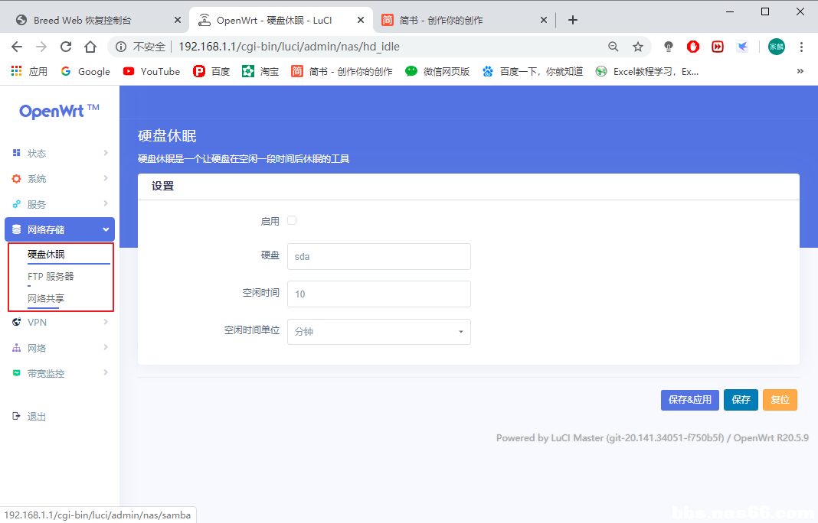Click the browser home icon
Screen dimensions: 818x523
click(x=90, y=46)
